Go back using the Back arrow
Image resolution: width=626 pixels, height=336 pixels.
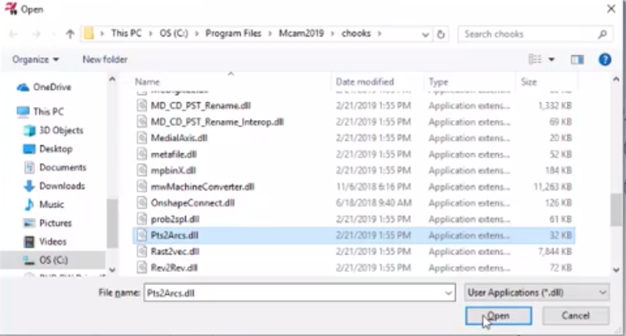[x=13, y=34]
